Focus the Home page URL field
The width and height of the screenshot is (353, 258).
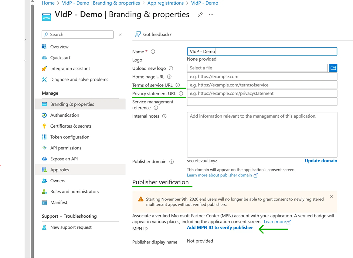tap(262, 77)
